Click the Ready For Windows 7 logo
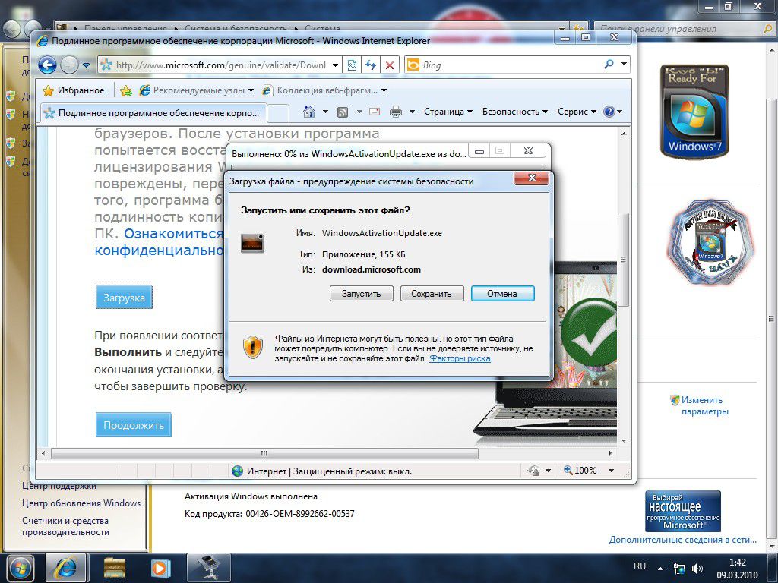 coord(694,112)
